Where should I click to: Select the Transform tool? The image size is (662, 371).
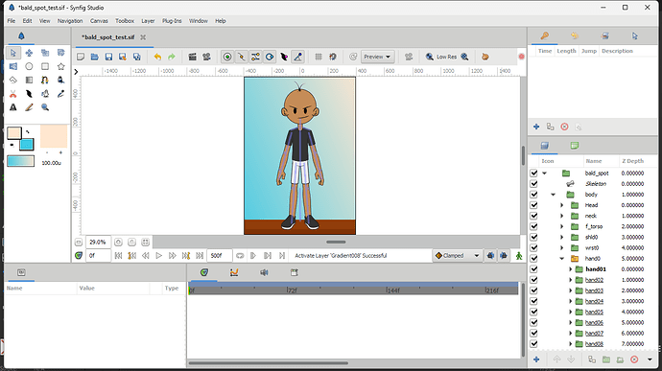[13, 53]
